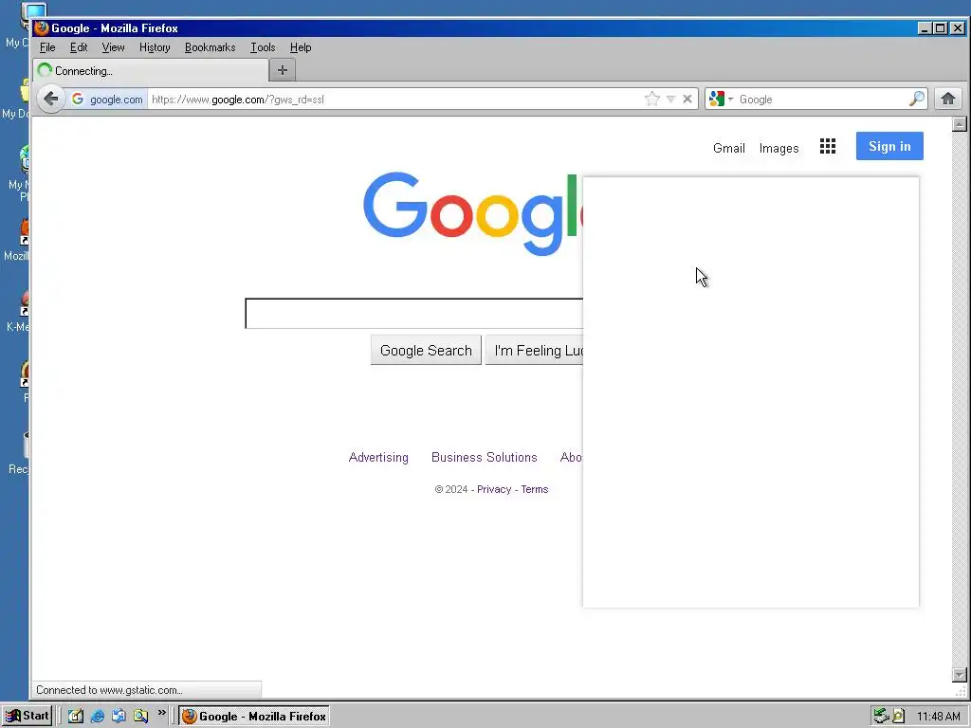Open the Business Solutions link
Image resolution: width=971 pixels, height=728 pixels.
coord(485,458)
